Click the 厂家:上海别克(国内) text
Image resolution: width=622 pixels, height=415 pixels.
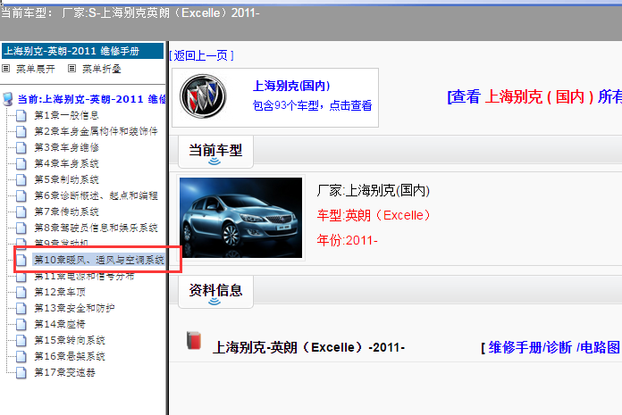373,190
